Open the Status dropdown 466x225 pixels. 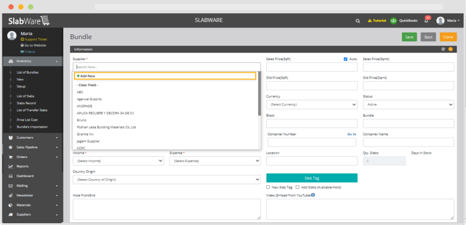(x=408, y=104)
